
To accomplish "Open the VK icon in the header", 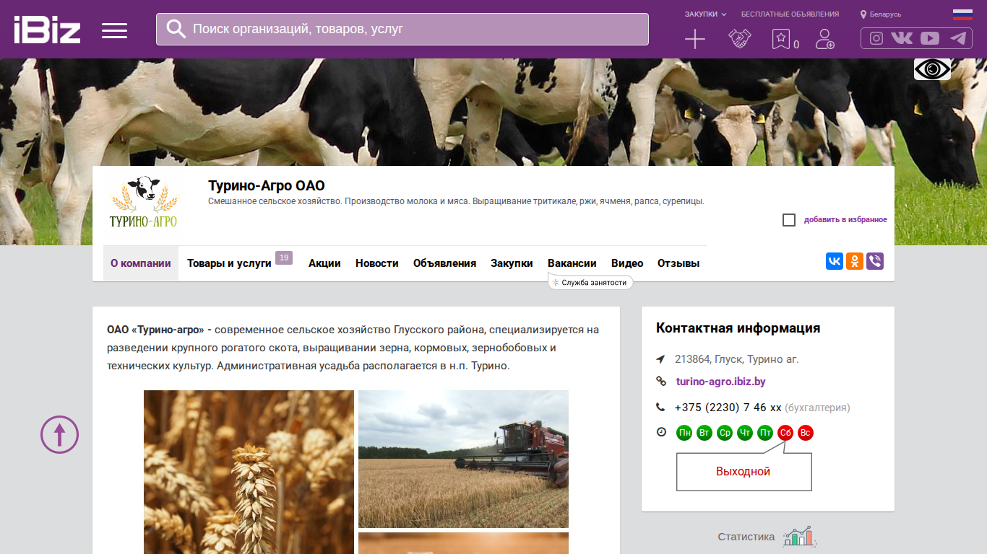I will tap(902, 38).
